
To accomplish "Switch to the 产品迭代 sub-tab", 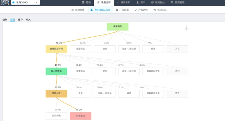I will tap(143, 10).
